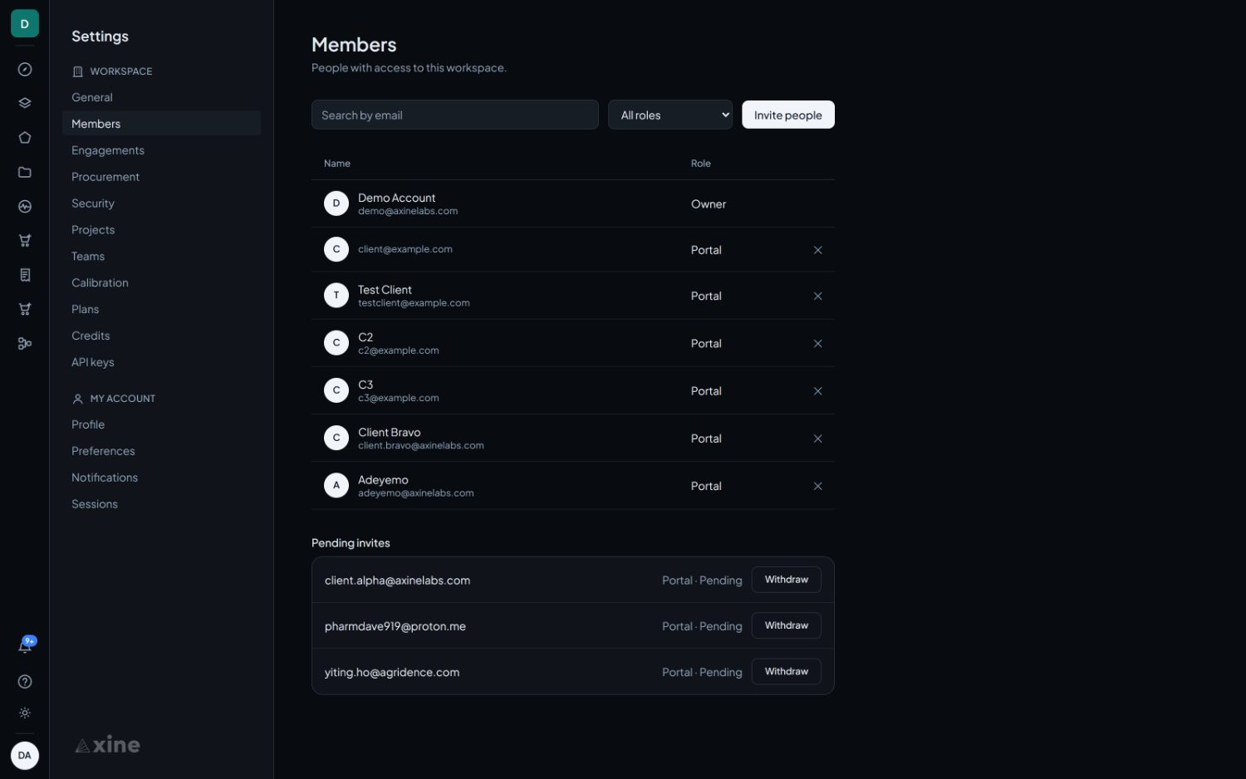Remove Test Client using the X icon

click(817, 296)
